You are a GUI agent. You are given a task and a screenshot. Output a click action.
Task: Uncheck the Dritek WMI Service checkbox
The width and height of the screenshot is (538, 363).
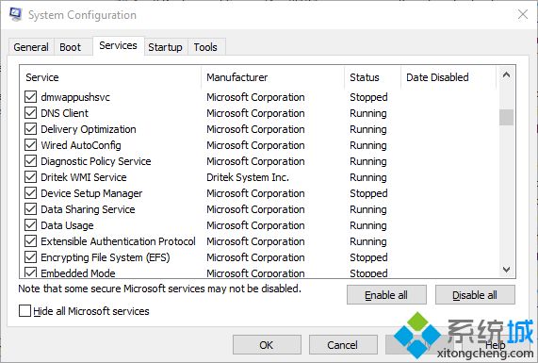(x=30, y=177)
